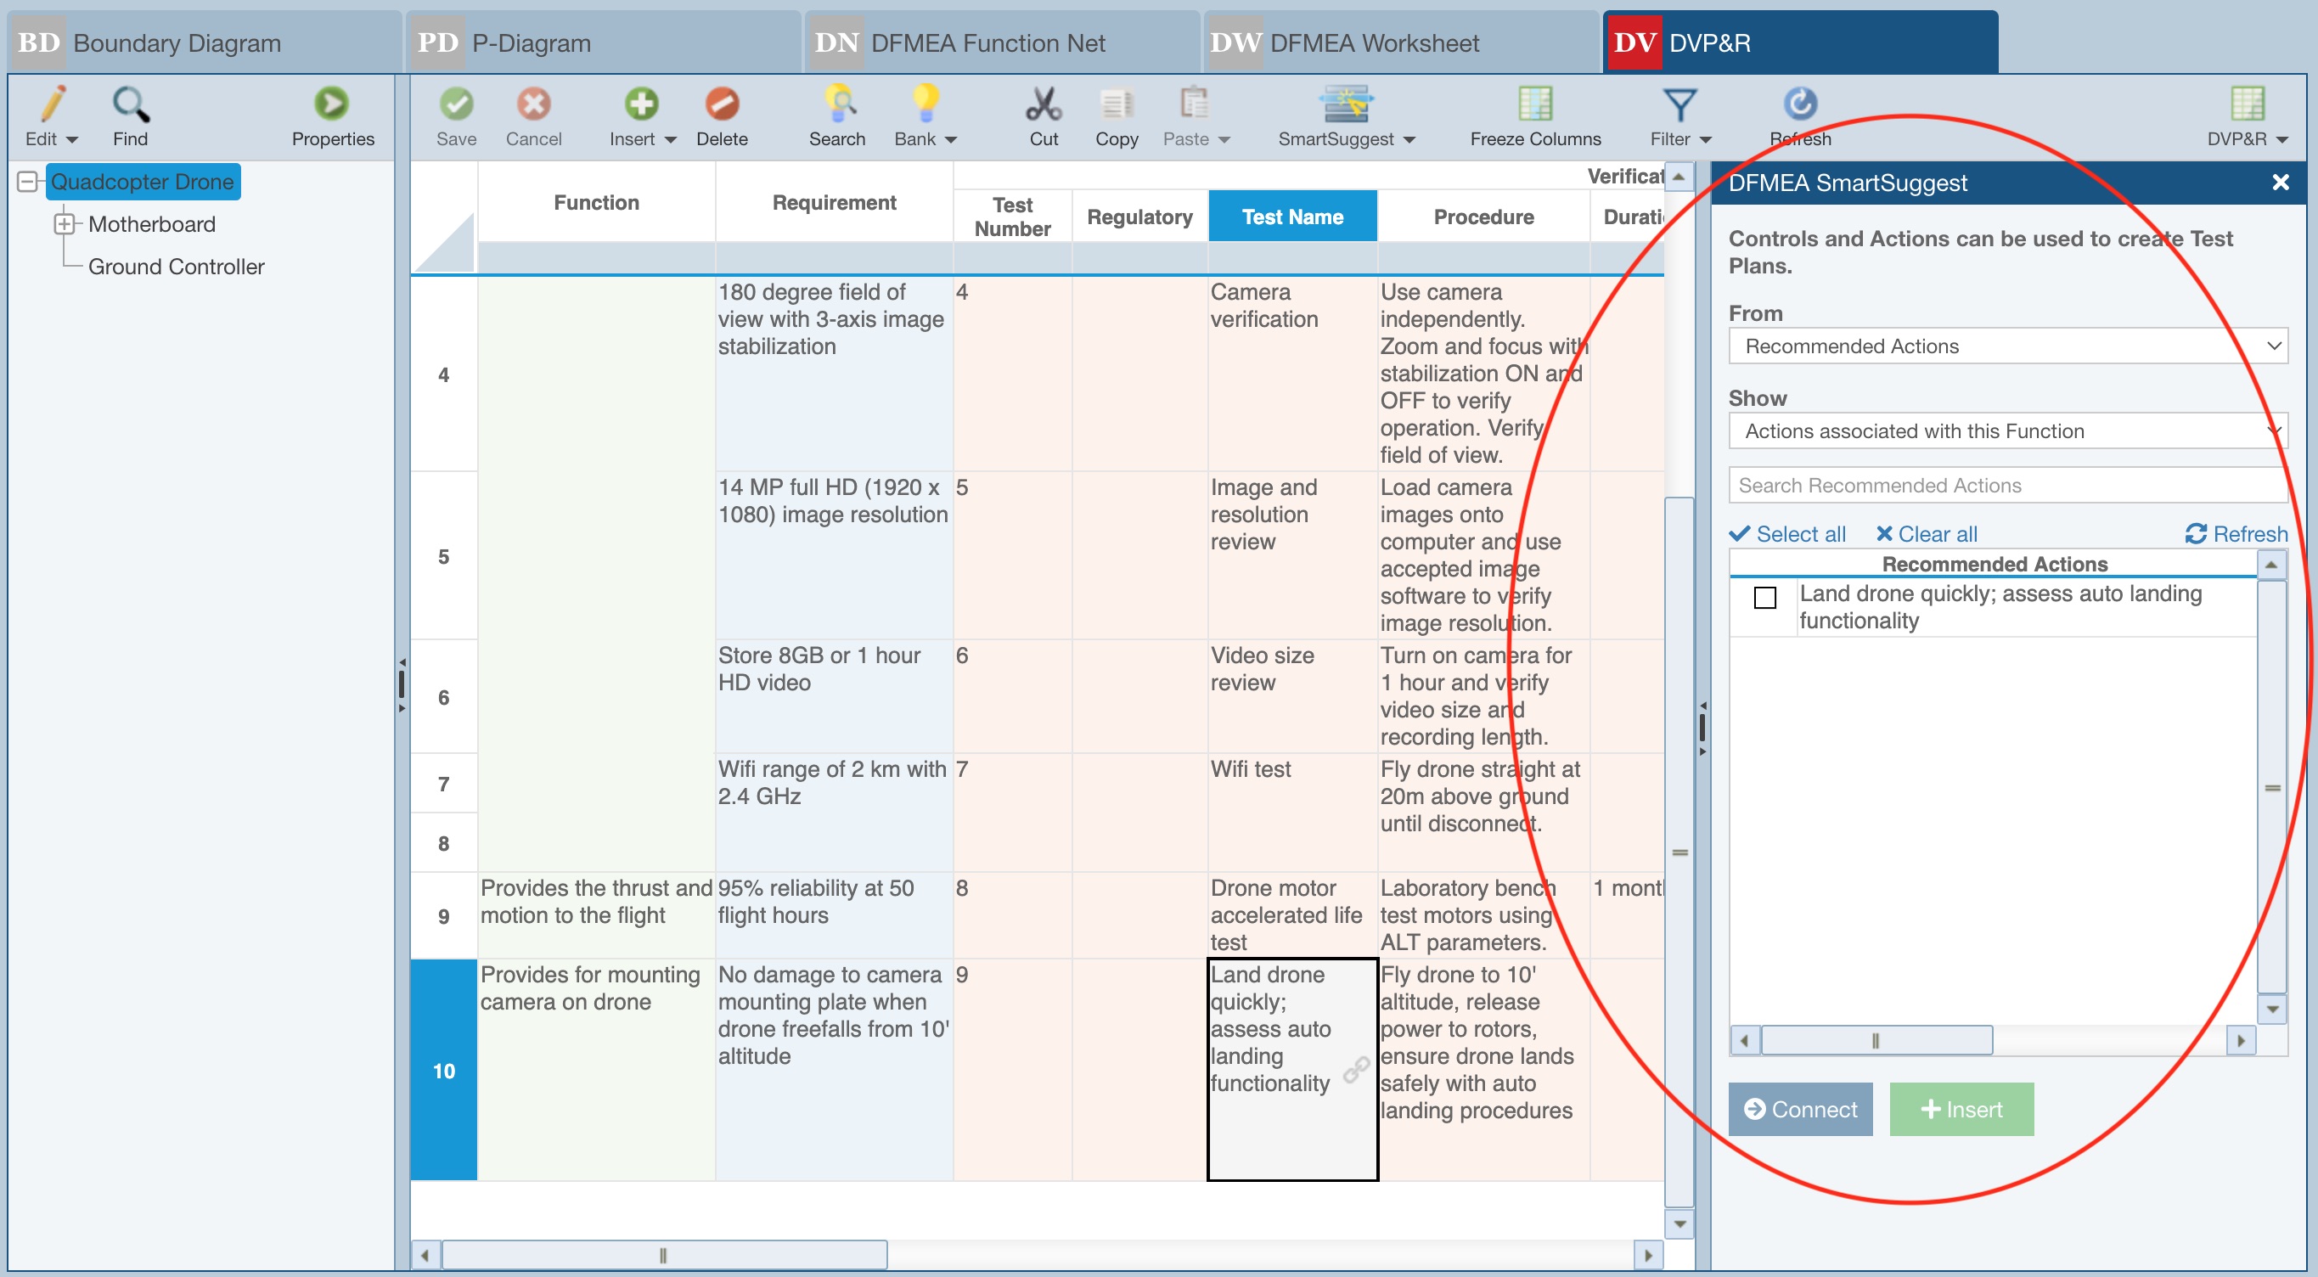Click the Search icon in toolbar
Screen dimensions: 2318x1277
(837, 105)
